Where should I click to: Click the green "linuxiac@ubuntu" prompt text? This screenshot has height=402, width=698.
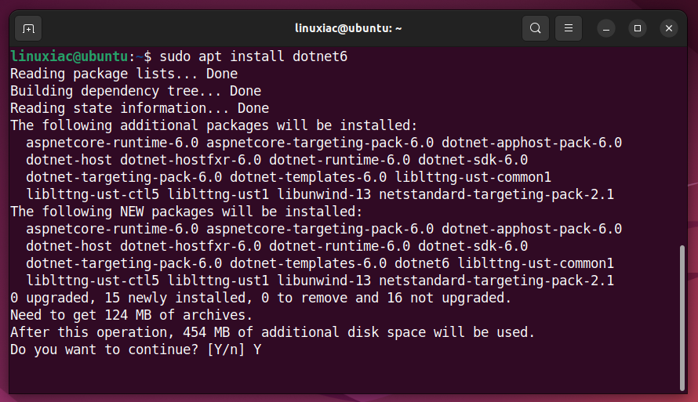(70, 56)
